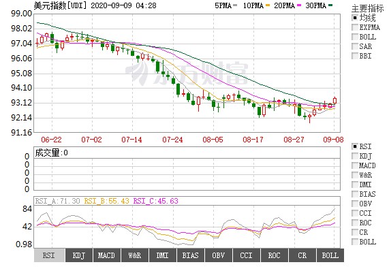Click the RSI_C:45.63 value label
The height and width of the screenshot is (271, 389).
tap(156, 201)
